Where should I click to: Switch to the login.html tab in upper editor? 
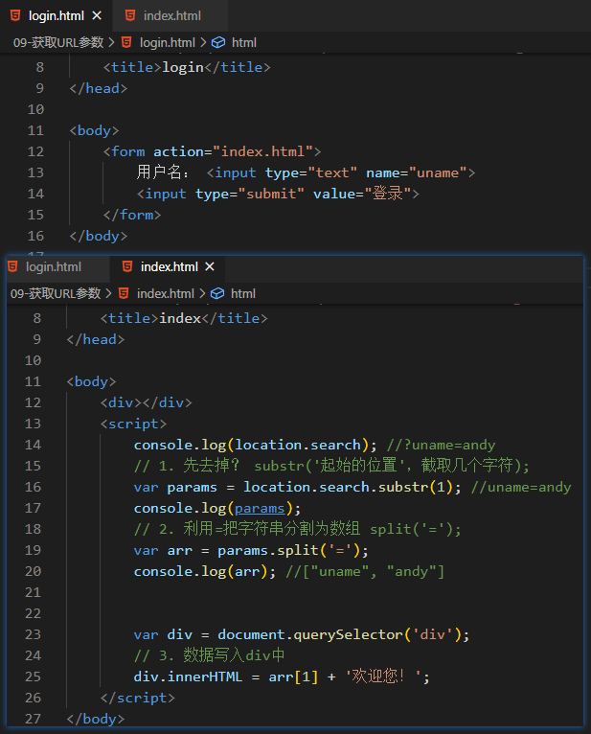(x=56, y=16)
